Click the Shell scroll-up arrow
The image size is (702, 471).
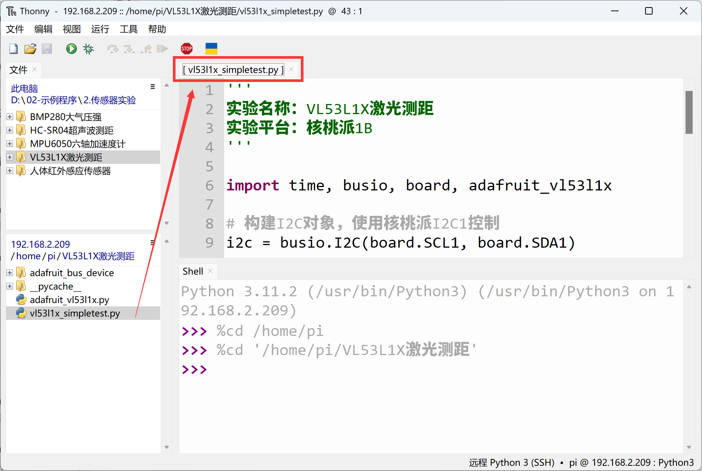[689, 287]
